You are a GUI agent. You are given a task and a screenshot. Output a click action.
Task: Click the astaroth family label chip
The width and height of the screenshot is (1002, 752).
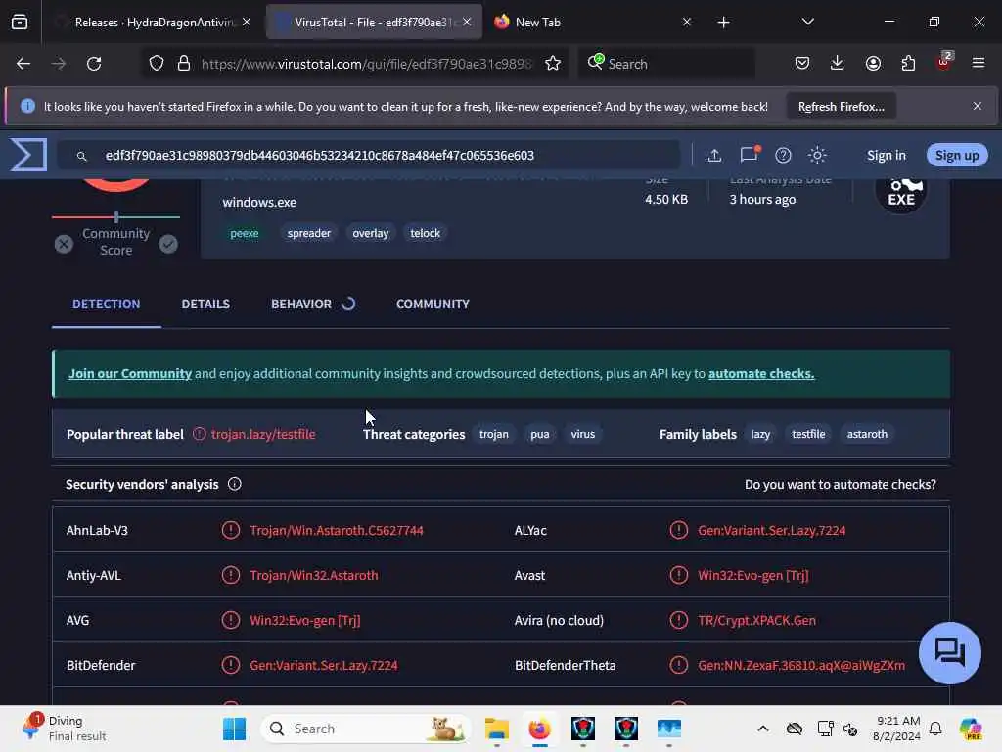point(867,434)
